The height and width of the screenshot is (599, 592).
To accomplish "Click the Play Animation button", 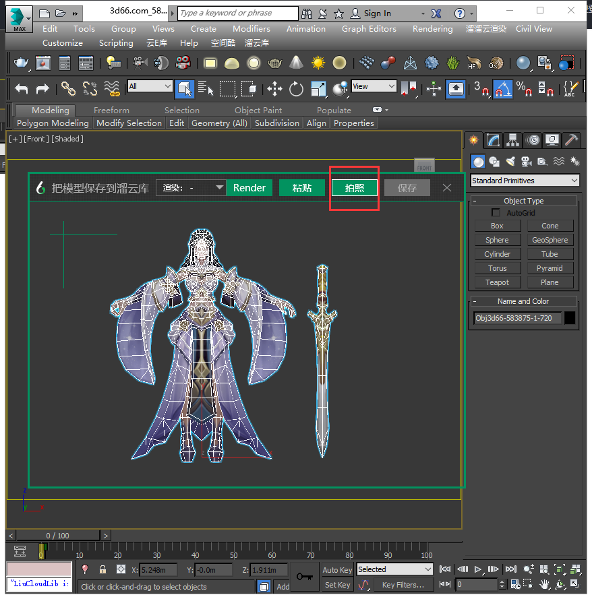I will click(x=477, y=569).
